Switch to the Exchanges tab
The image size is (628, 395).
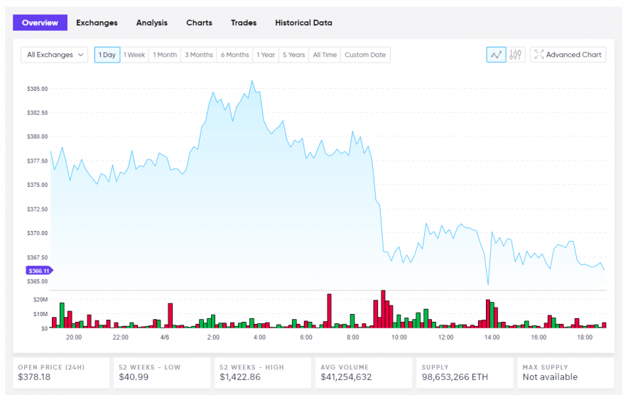click(x=97, y=23)
